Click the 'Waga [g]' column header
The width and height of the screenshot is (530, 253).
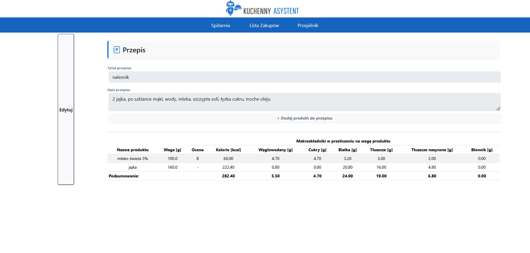coord(172,150)
